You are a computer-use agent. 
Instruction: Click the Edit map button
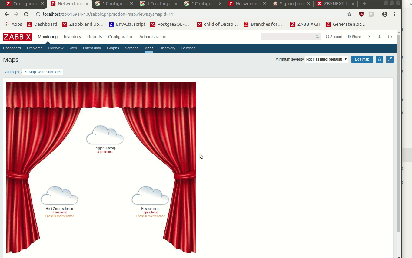pyautogui.click(x=362, y=59)
